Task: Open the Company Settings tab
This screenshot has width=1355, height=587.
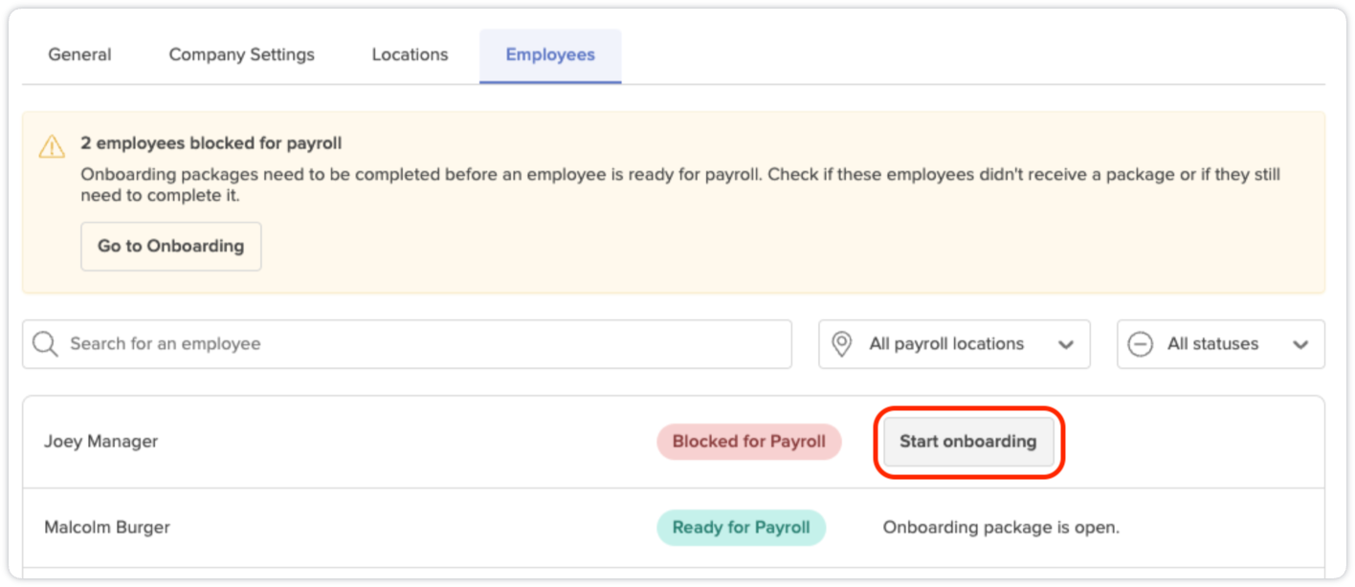Action: (242, 55)
